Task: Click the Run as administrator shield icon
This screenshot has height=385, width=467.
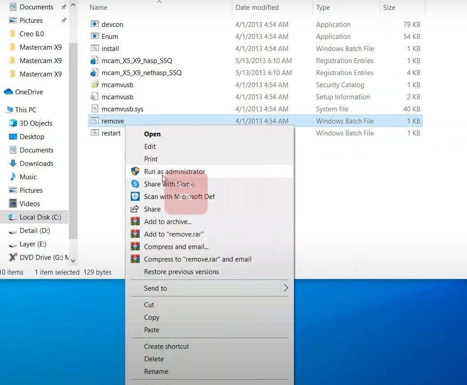Action: click(x=135, y=171)
